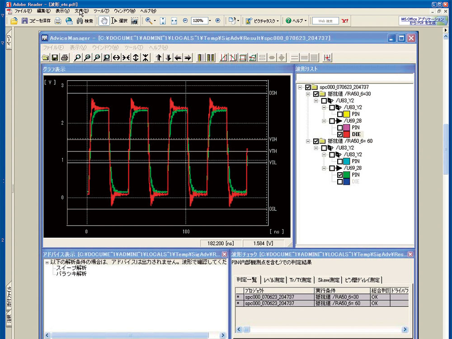Enable the yellow PIN waveform checkbox
The width and height of the screenshot is (452, 339).
[x=340, y=114]
